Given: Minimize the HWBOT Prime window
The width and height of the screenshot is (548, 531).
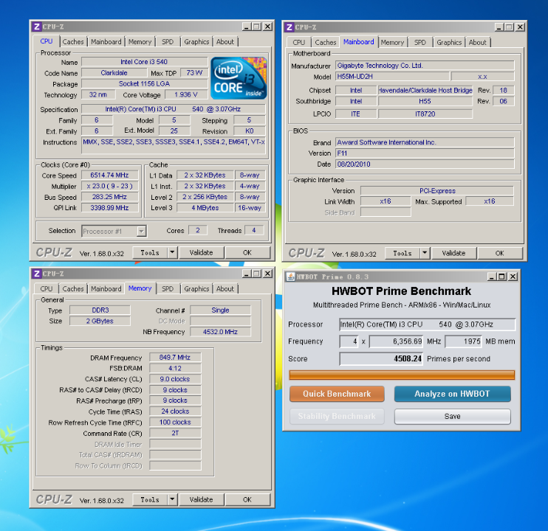Looking at the screenshot, I should click(x=492, y=277).
